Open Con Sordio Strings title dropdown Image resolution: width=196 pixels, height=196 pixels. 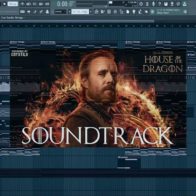point(13,18)
